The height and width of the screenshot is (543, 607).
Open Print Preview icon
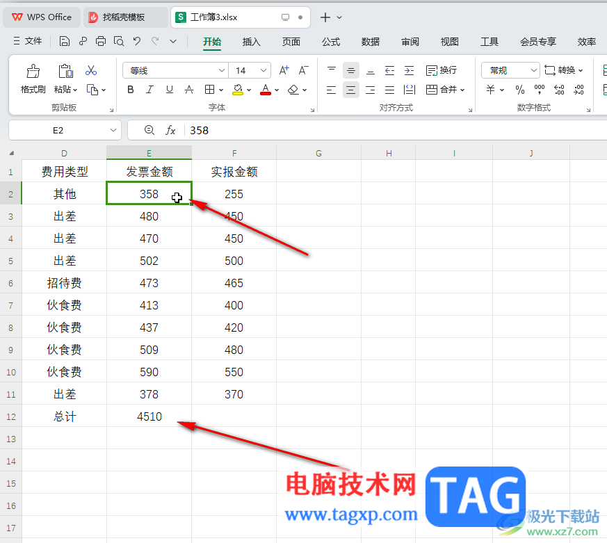(x=119, y=41)
